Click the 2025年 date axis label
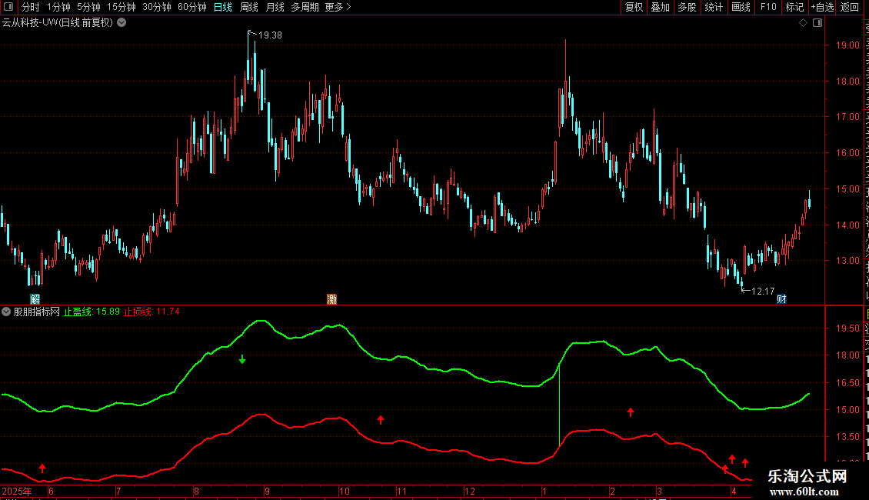Screen dimensions: 869x500 [17, 492]
